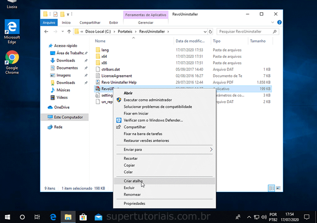The height and width of the screenshot is (223, 317).
Task: Click the Task View taskbar icon
Action: pos(38,217)
